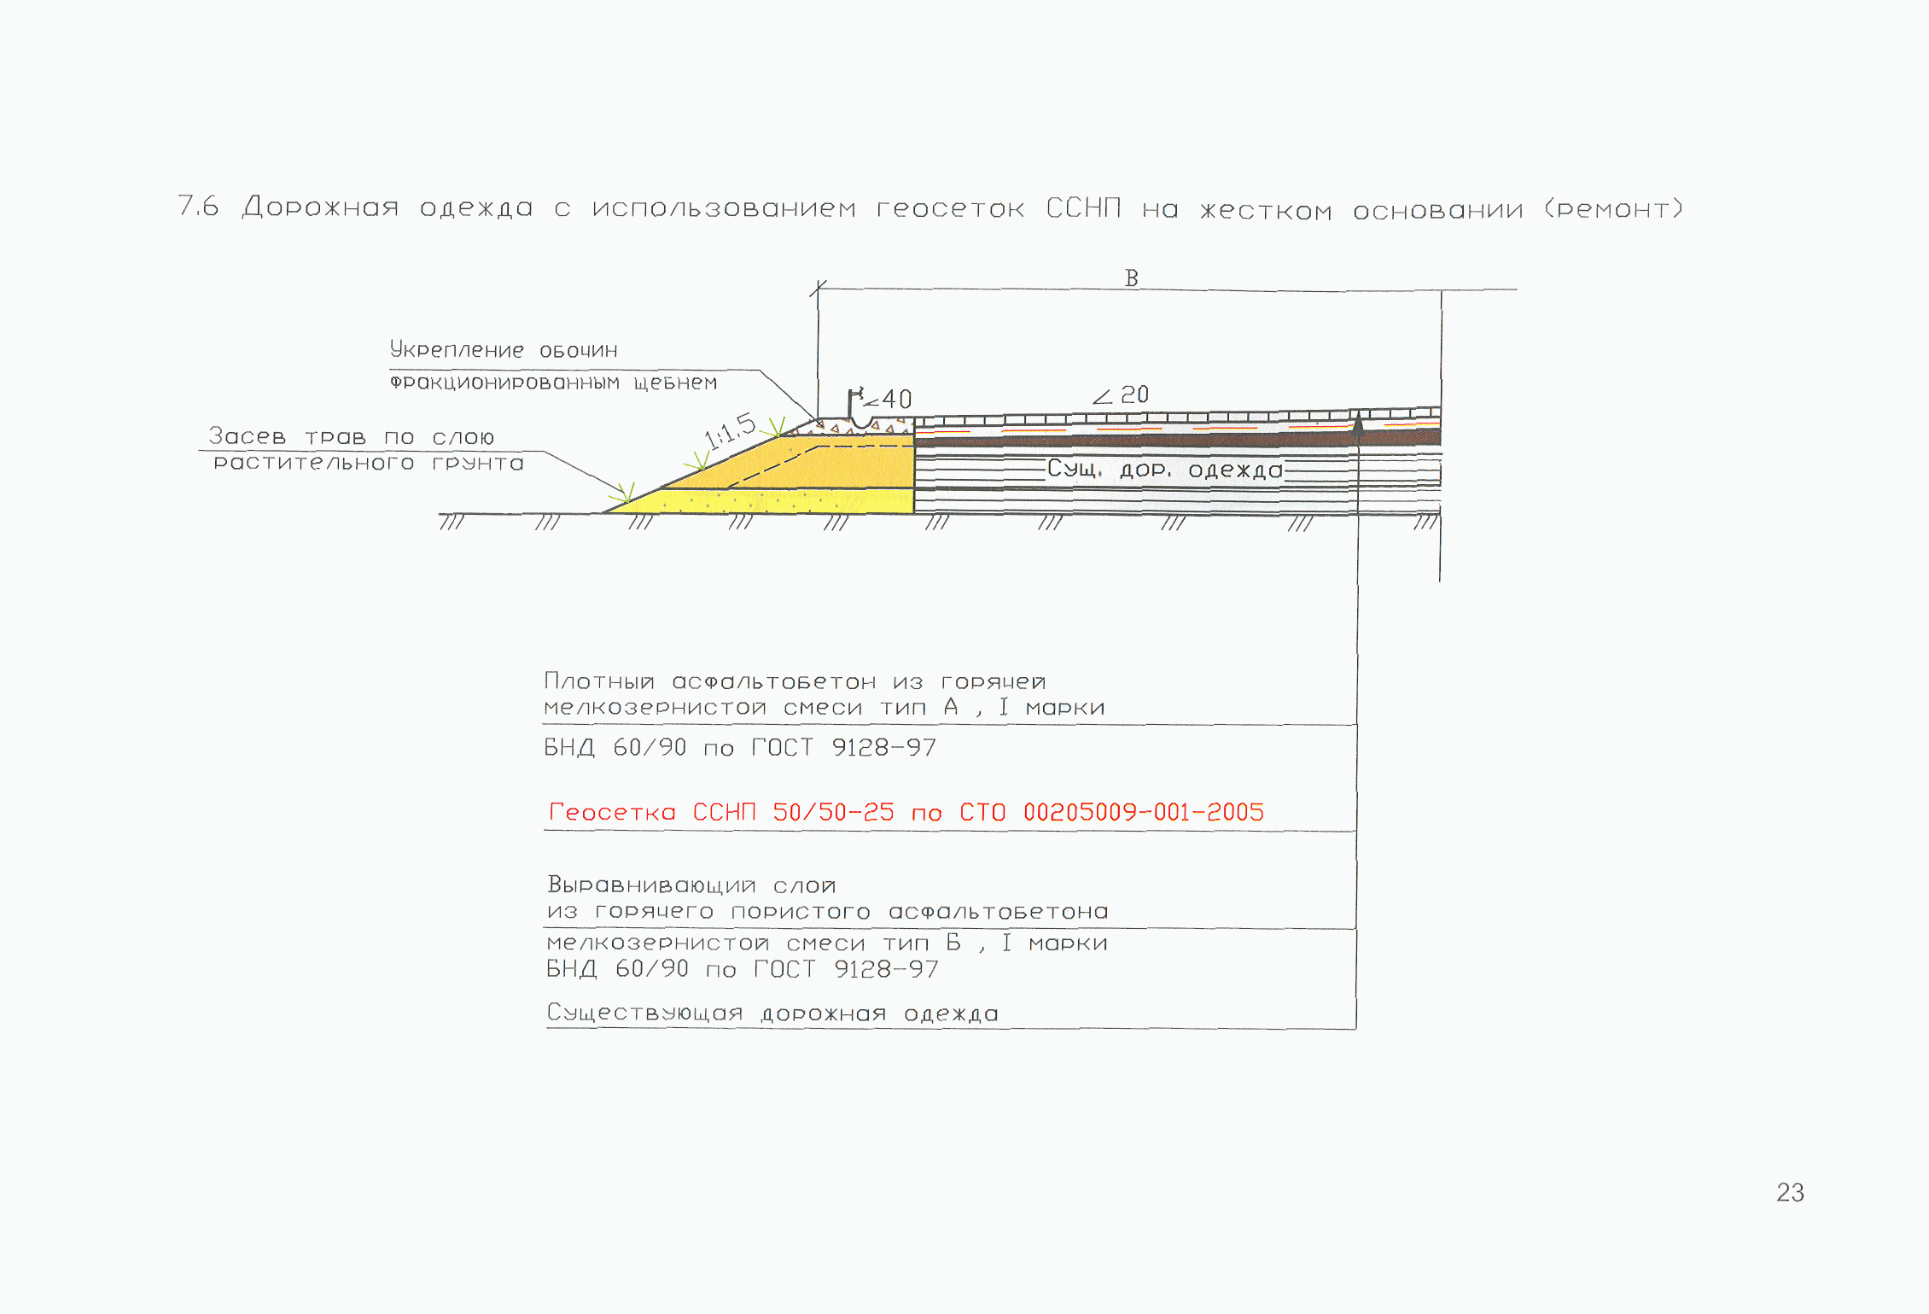Screen dimensions: 1929x1314
Task: Select the text "фракционированным щебнем"
Action: click(554, 383)
